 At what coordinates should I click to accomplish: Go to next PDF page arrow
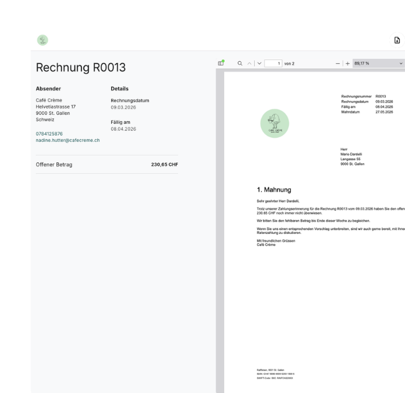point(259,63)
